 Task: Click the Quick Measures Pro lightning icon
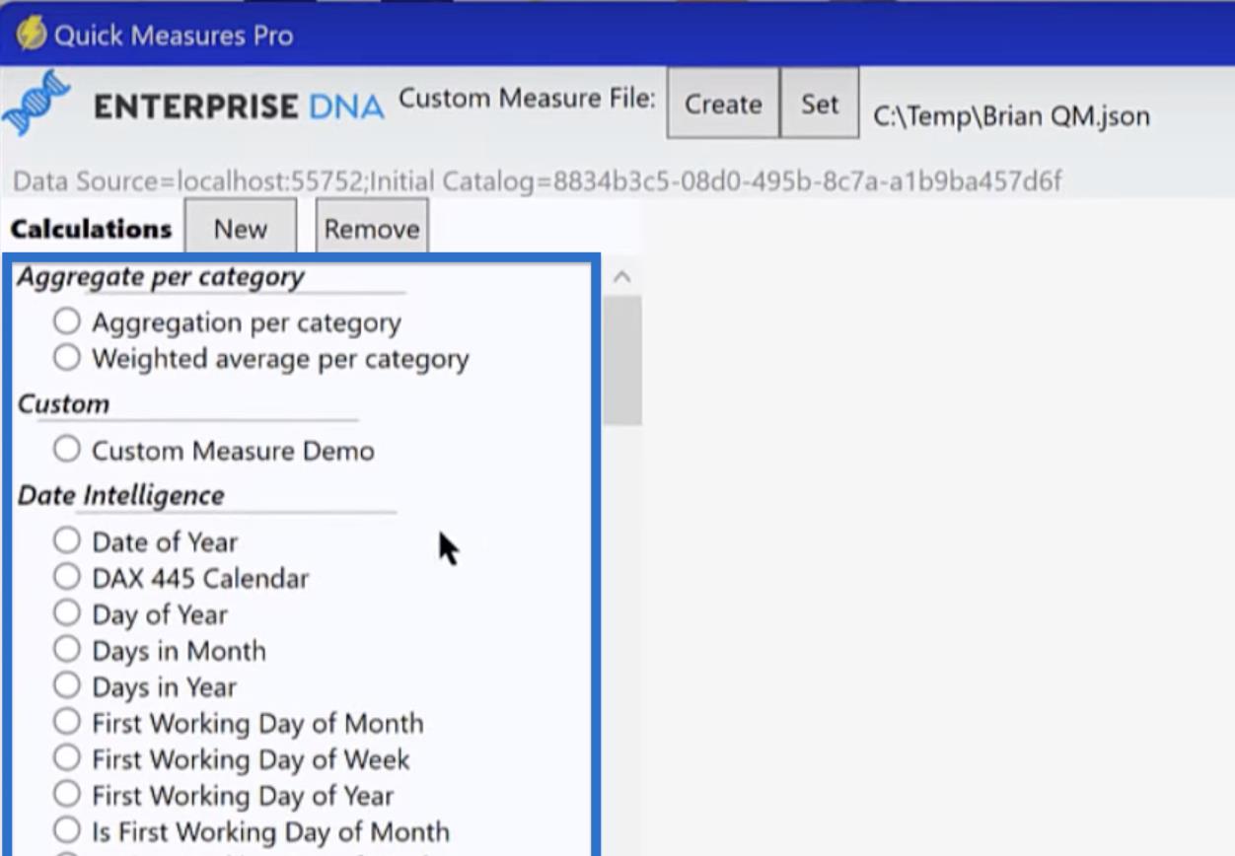pos(30,33)
